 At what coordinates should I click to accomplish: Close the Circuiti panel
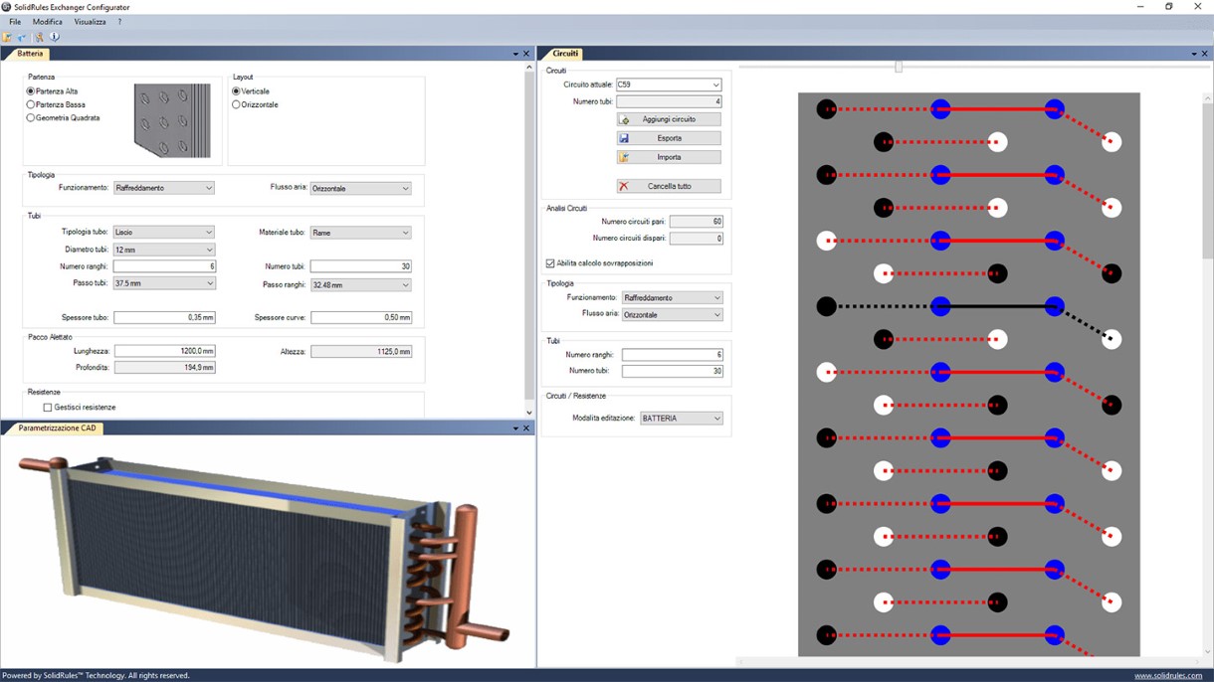1205,54
